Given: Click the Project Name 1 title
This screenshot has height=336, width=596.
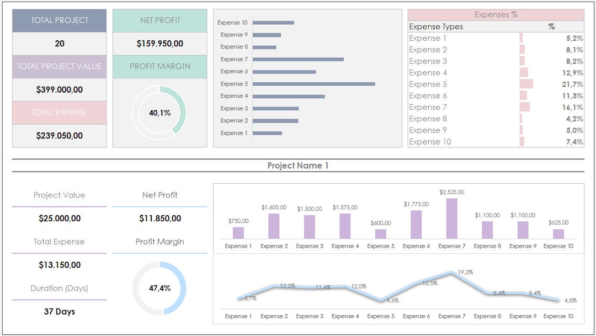Looking at the screenshot, I should click(x=298, y=165).
